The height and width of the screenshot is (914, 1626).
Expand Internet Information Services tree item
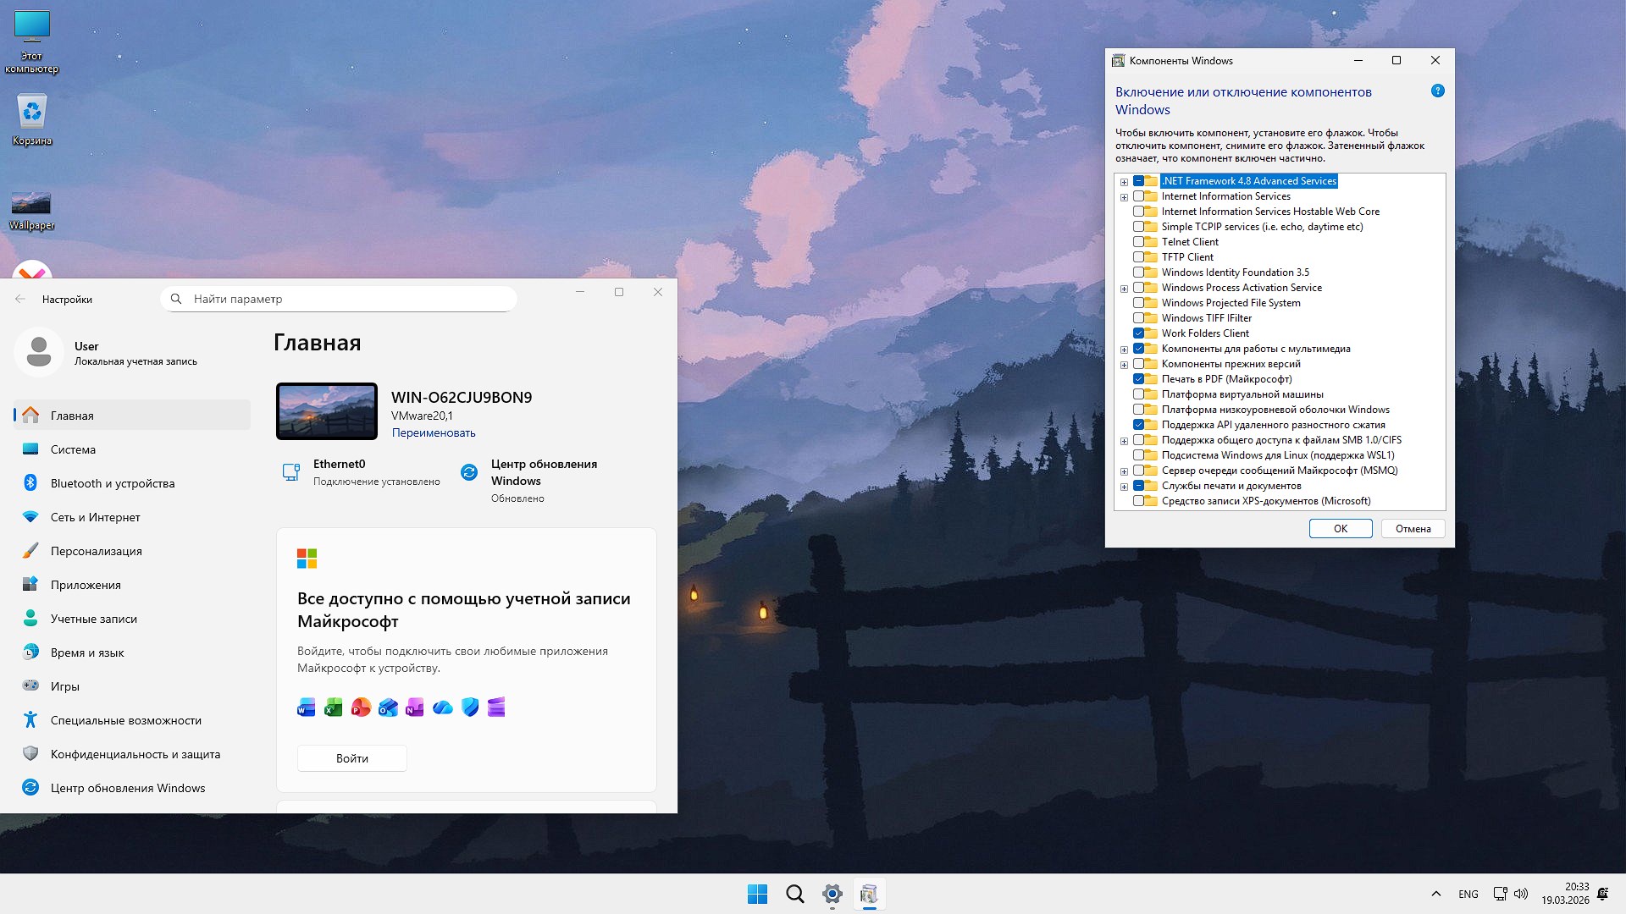[1124, 196]
